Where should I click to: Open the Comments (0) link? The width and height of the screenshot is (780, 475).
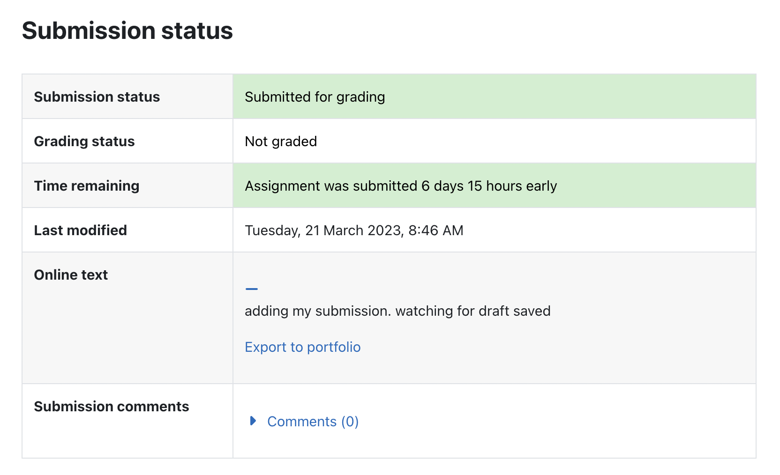pos(313,422)
